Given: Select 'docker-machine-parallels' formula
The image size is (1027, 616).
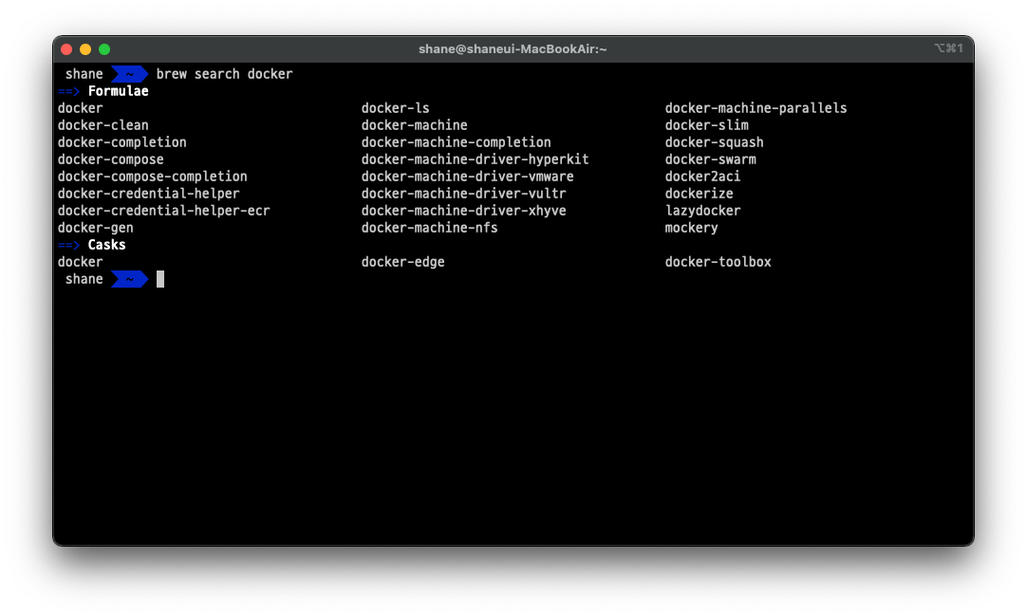Looking at the screenshot, I should pyautogui.click(x=756, y=108).
